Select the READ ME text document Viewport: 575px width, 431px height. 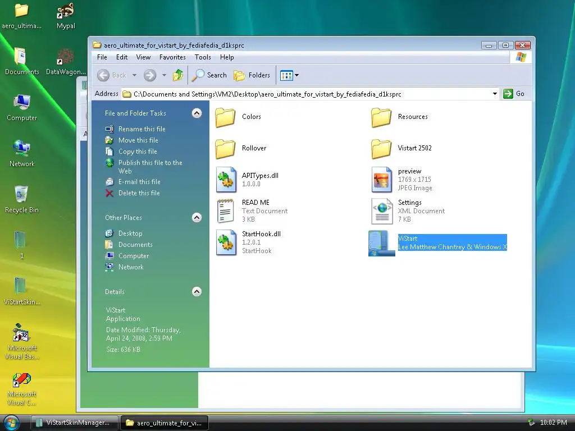252,211
